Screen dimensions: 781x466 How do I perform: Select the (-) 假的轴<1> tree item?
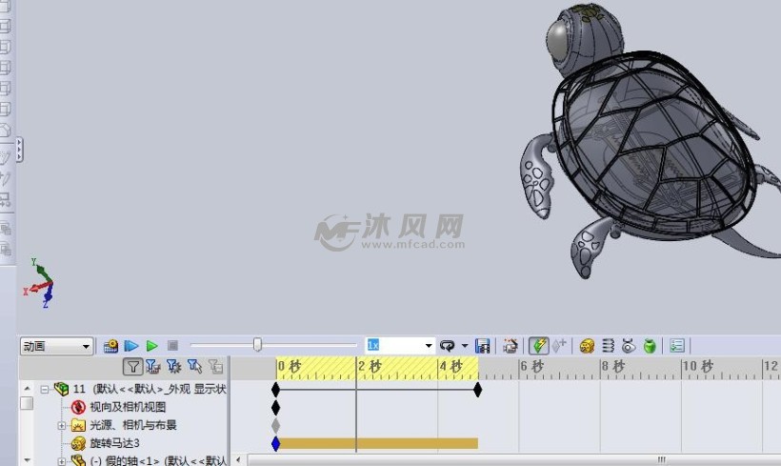[x=158, y=460]
